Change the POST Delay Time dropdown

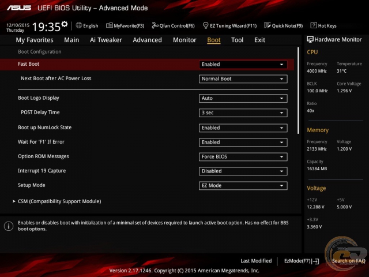pyautogui.click(x=243, y=113)
